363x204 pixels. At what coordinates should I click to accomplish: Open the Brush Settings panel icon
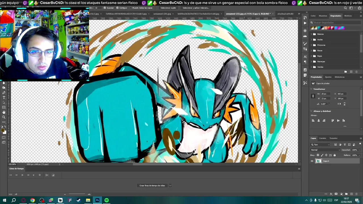(x=305, y=43)
